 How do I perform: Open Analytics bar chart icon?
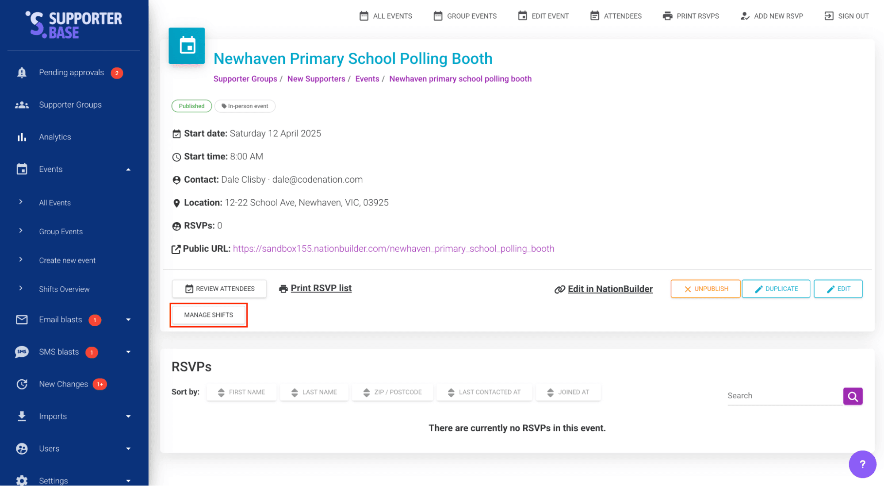click(x=22, y=137)
